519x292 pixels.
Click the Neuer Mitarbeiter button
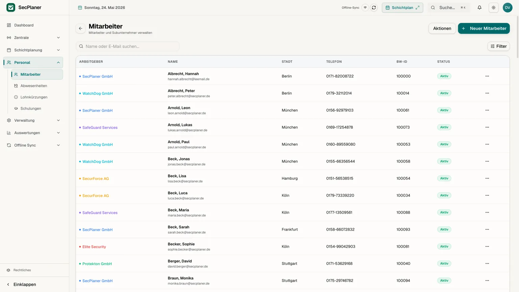pos(484,28)
